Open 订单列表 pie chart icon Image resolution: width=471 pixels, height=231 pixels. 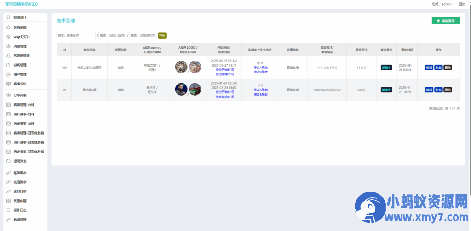[x=8, y=96]
